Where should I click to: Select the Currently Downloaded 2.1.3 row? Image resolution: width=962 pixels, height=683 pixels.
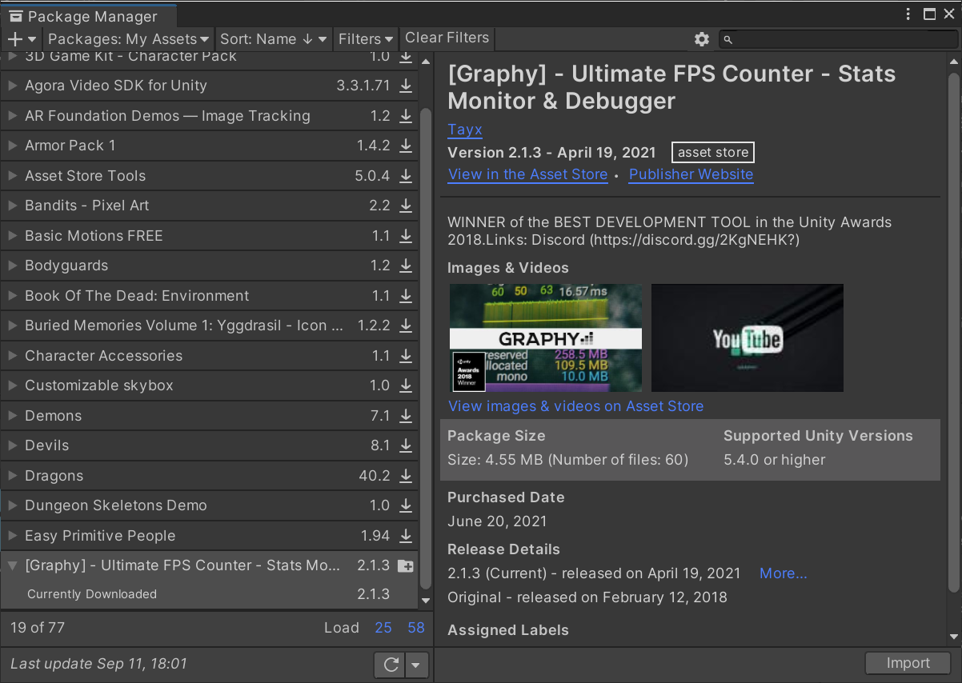209,594
